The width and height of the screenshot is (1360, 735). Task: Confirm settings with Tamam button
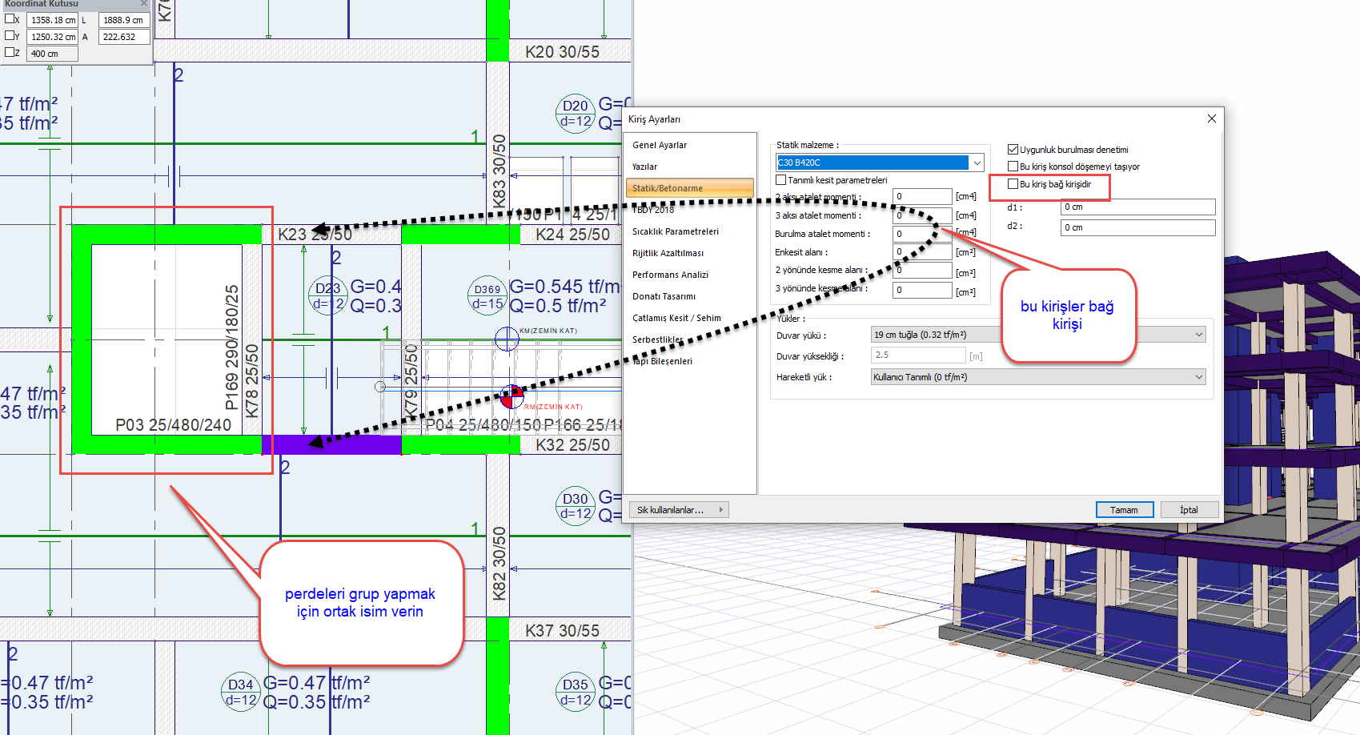pos(1124,510)
